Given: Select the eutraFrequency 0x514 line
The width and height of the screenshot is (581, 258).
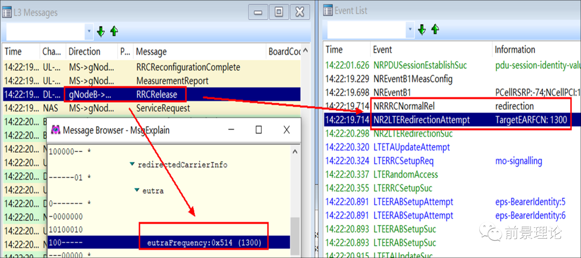Looking at the screenshot, I should click(204, 243).
